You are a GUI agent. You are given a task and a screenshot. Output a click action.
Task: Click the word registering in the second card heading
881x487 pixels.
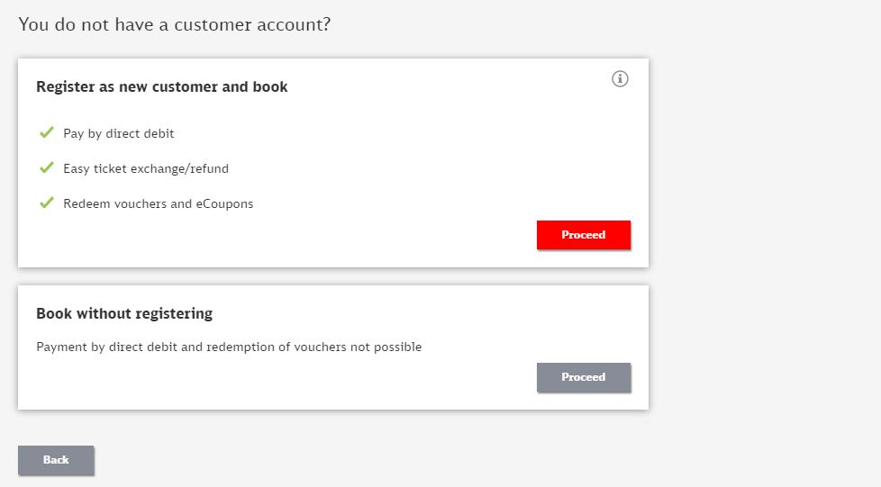tap(174, 314)
